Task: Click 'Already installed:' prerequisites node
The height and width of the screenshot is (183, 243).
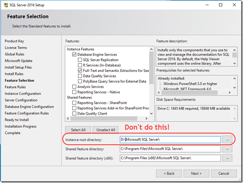Action: [x=171, y=78]
